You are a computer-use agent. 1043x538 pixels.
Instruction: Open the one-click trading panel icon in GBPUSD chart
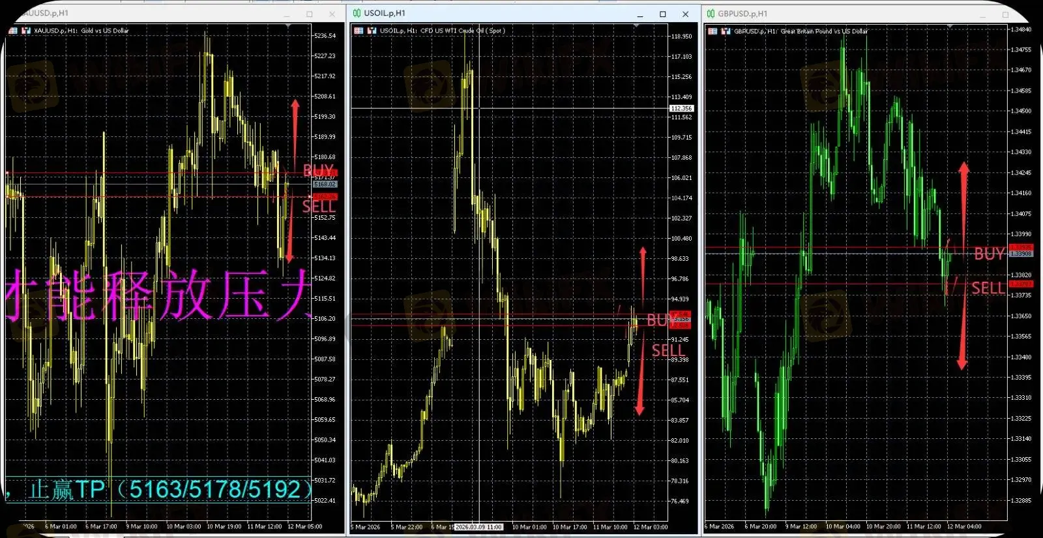(712, 31)
